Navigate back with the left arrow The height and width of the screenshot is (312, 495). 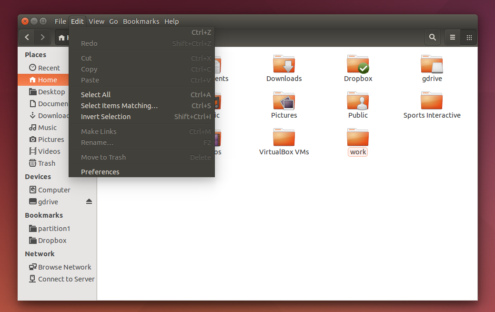(x=27, y=37)
